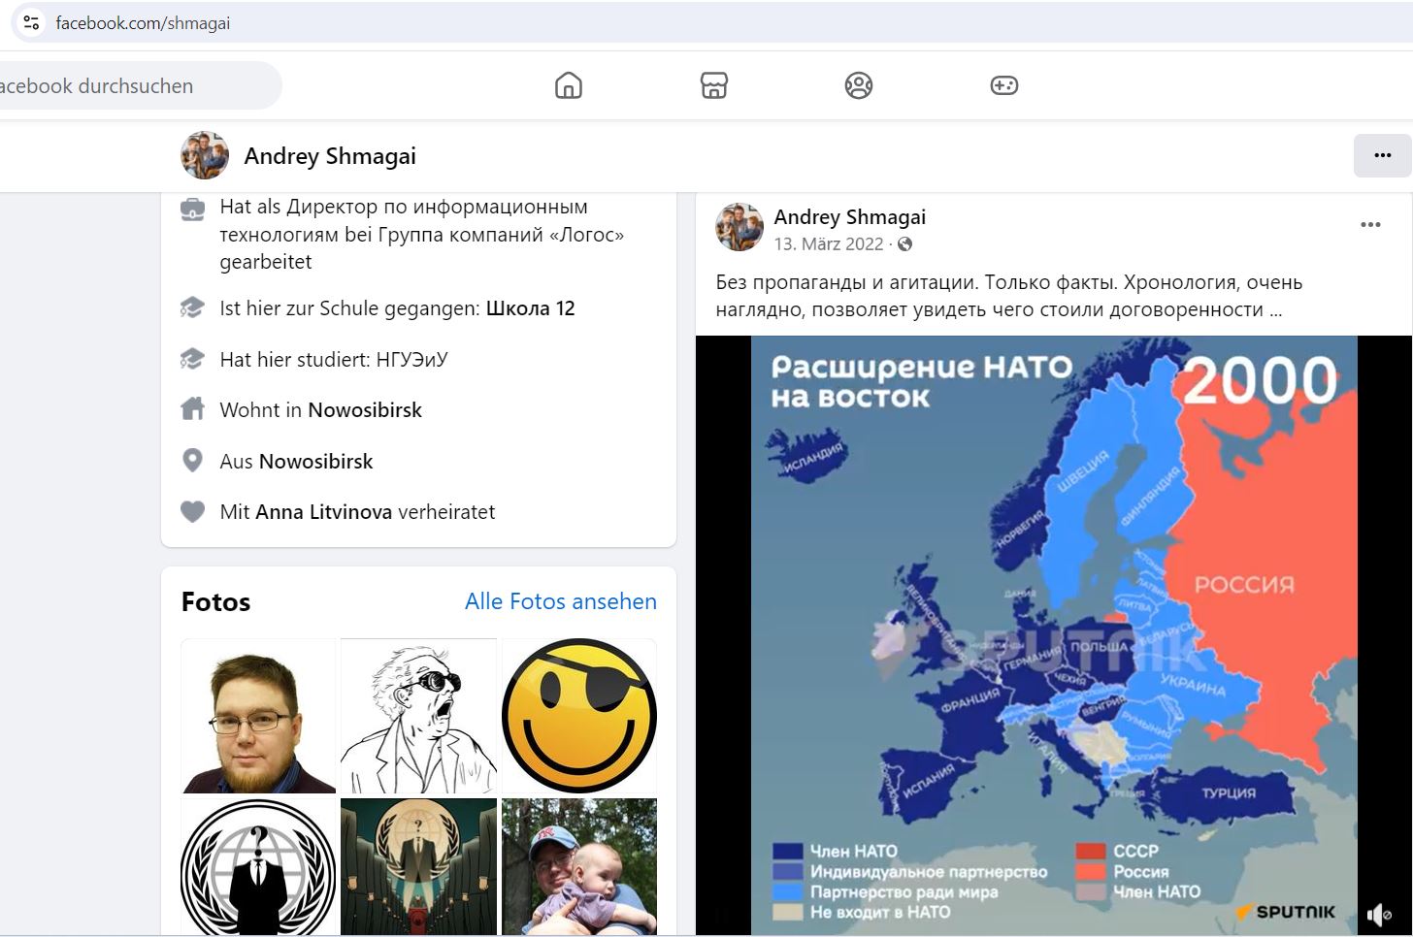The height and width of the screenshot is (937, 1413).
Task: Open post options three-dot menu
Action: coord(1370,225)
